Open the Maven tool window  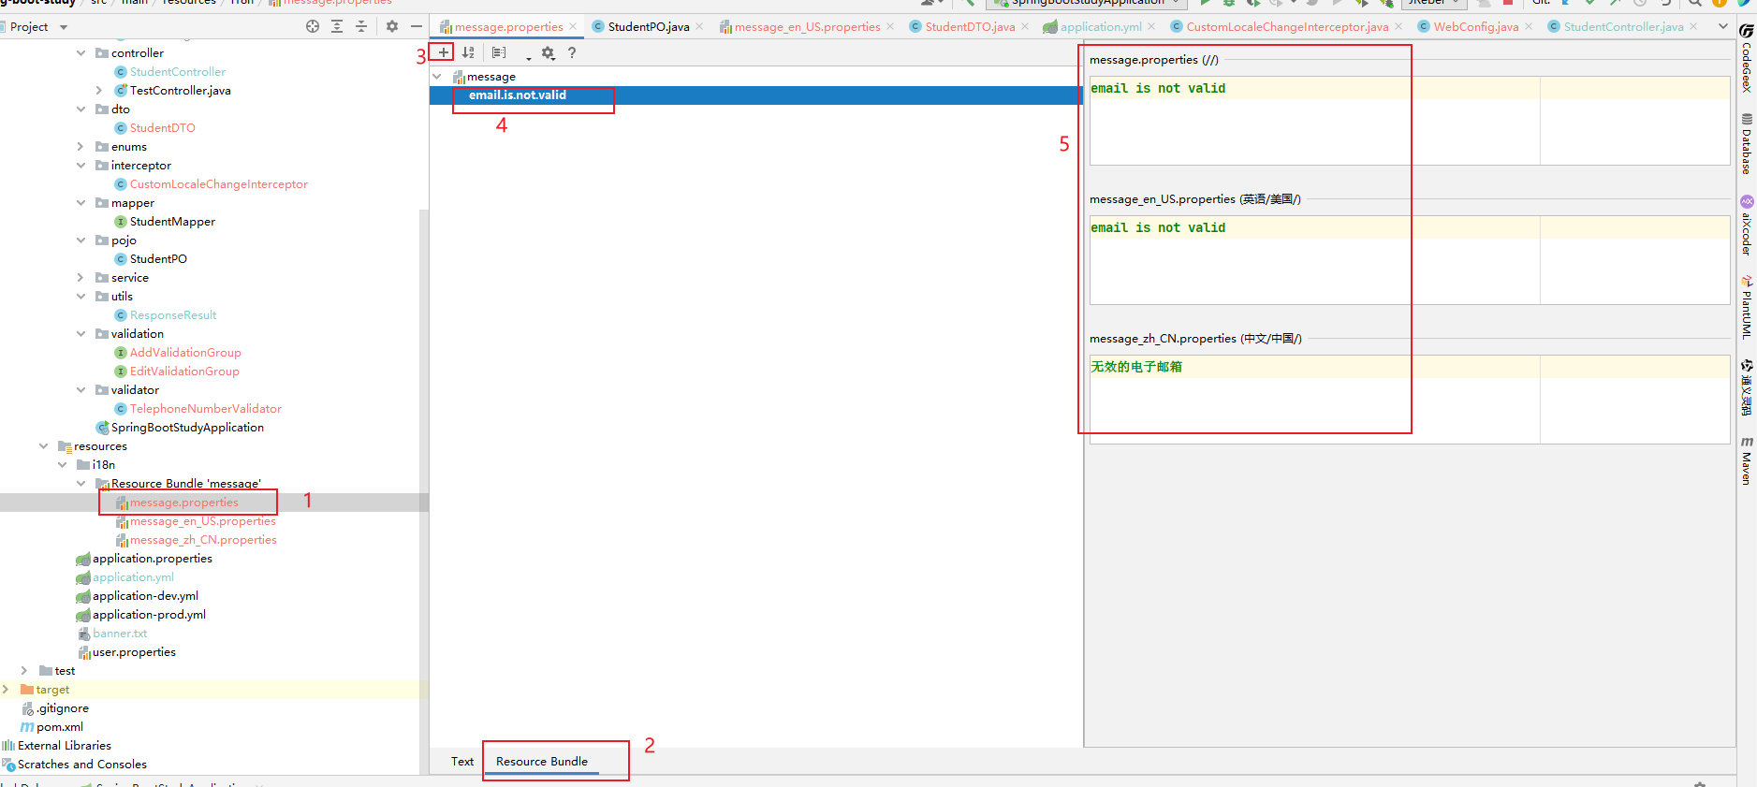coord(1747,460)
